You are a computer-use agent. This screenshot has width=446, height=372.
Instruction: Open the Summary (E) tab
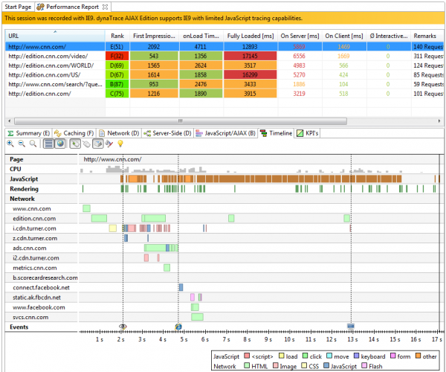29,133
